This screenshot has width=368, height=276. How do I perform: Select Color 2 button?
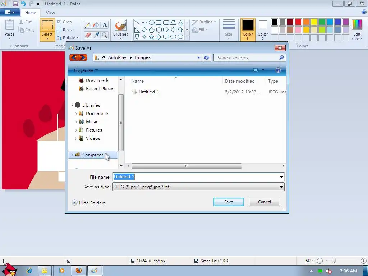pos(263,30)
